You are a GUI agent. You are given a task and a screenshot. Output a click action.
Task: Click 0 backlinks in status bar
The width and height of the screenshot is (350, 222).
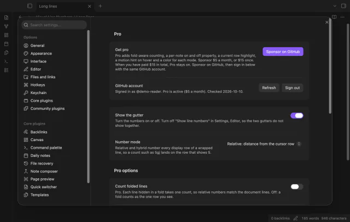280,218
